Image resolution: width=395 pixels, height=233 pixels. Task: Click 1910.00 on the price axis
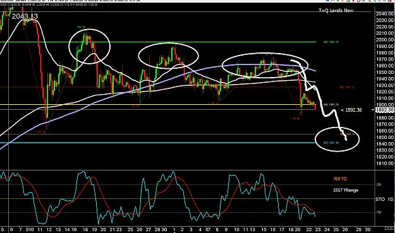coord(385,99)
